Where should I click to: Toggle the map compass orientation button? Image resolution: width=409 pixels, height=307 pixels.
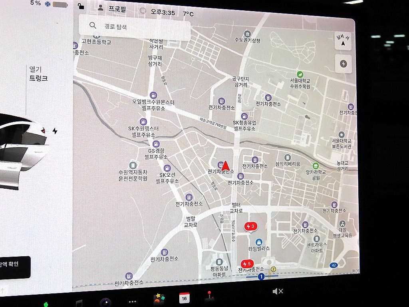click(x=343, y=41)
